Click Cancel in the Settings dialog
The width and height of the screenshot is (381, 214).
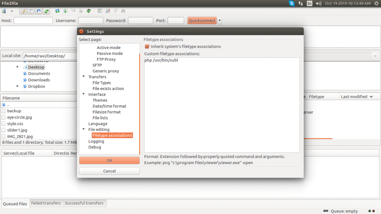point(109,171)
